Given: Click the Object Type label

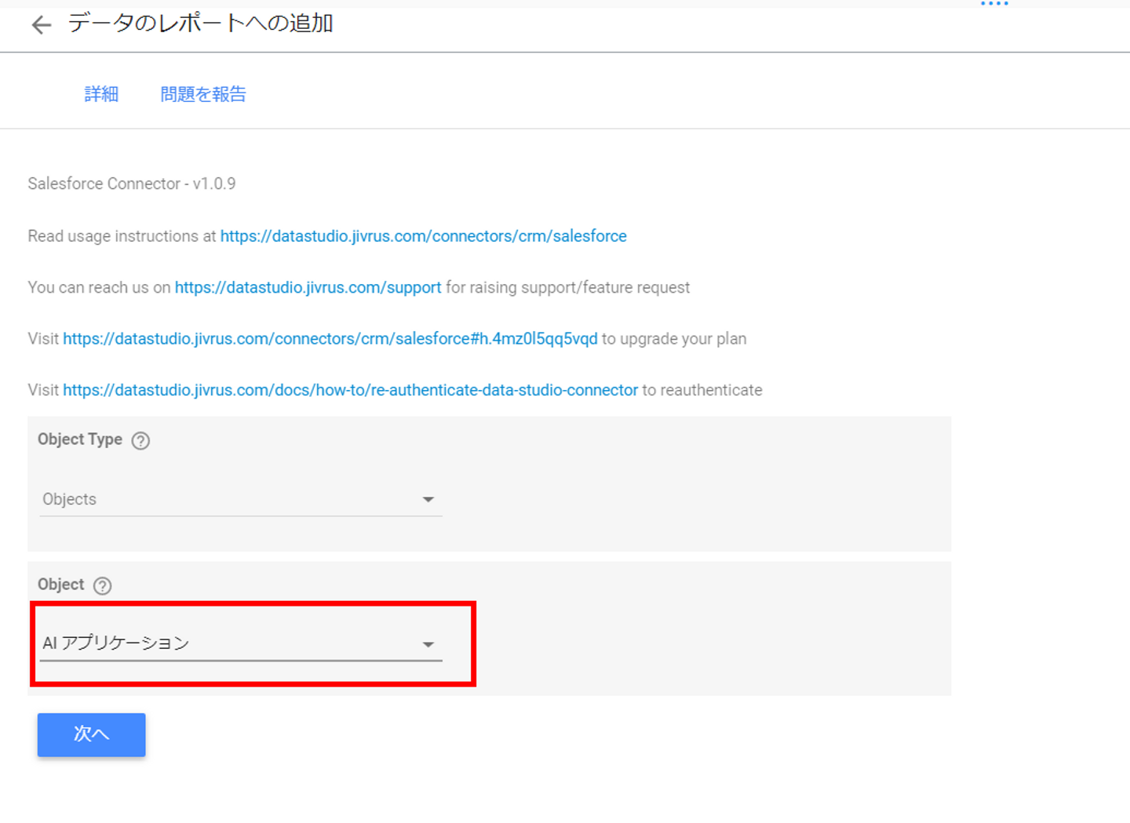Looking at the screenshot, I should point(80,439).
